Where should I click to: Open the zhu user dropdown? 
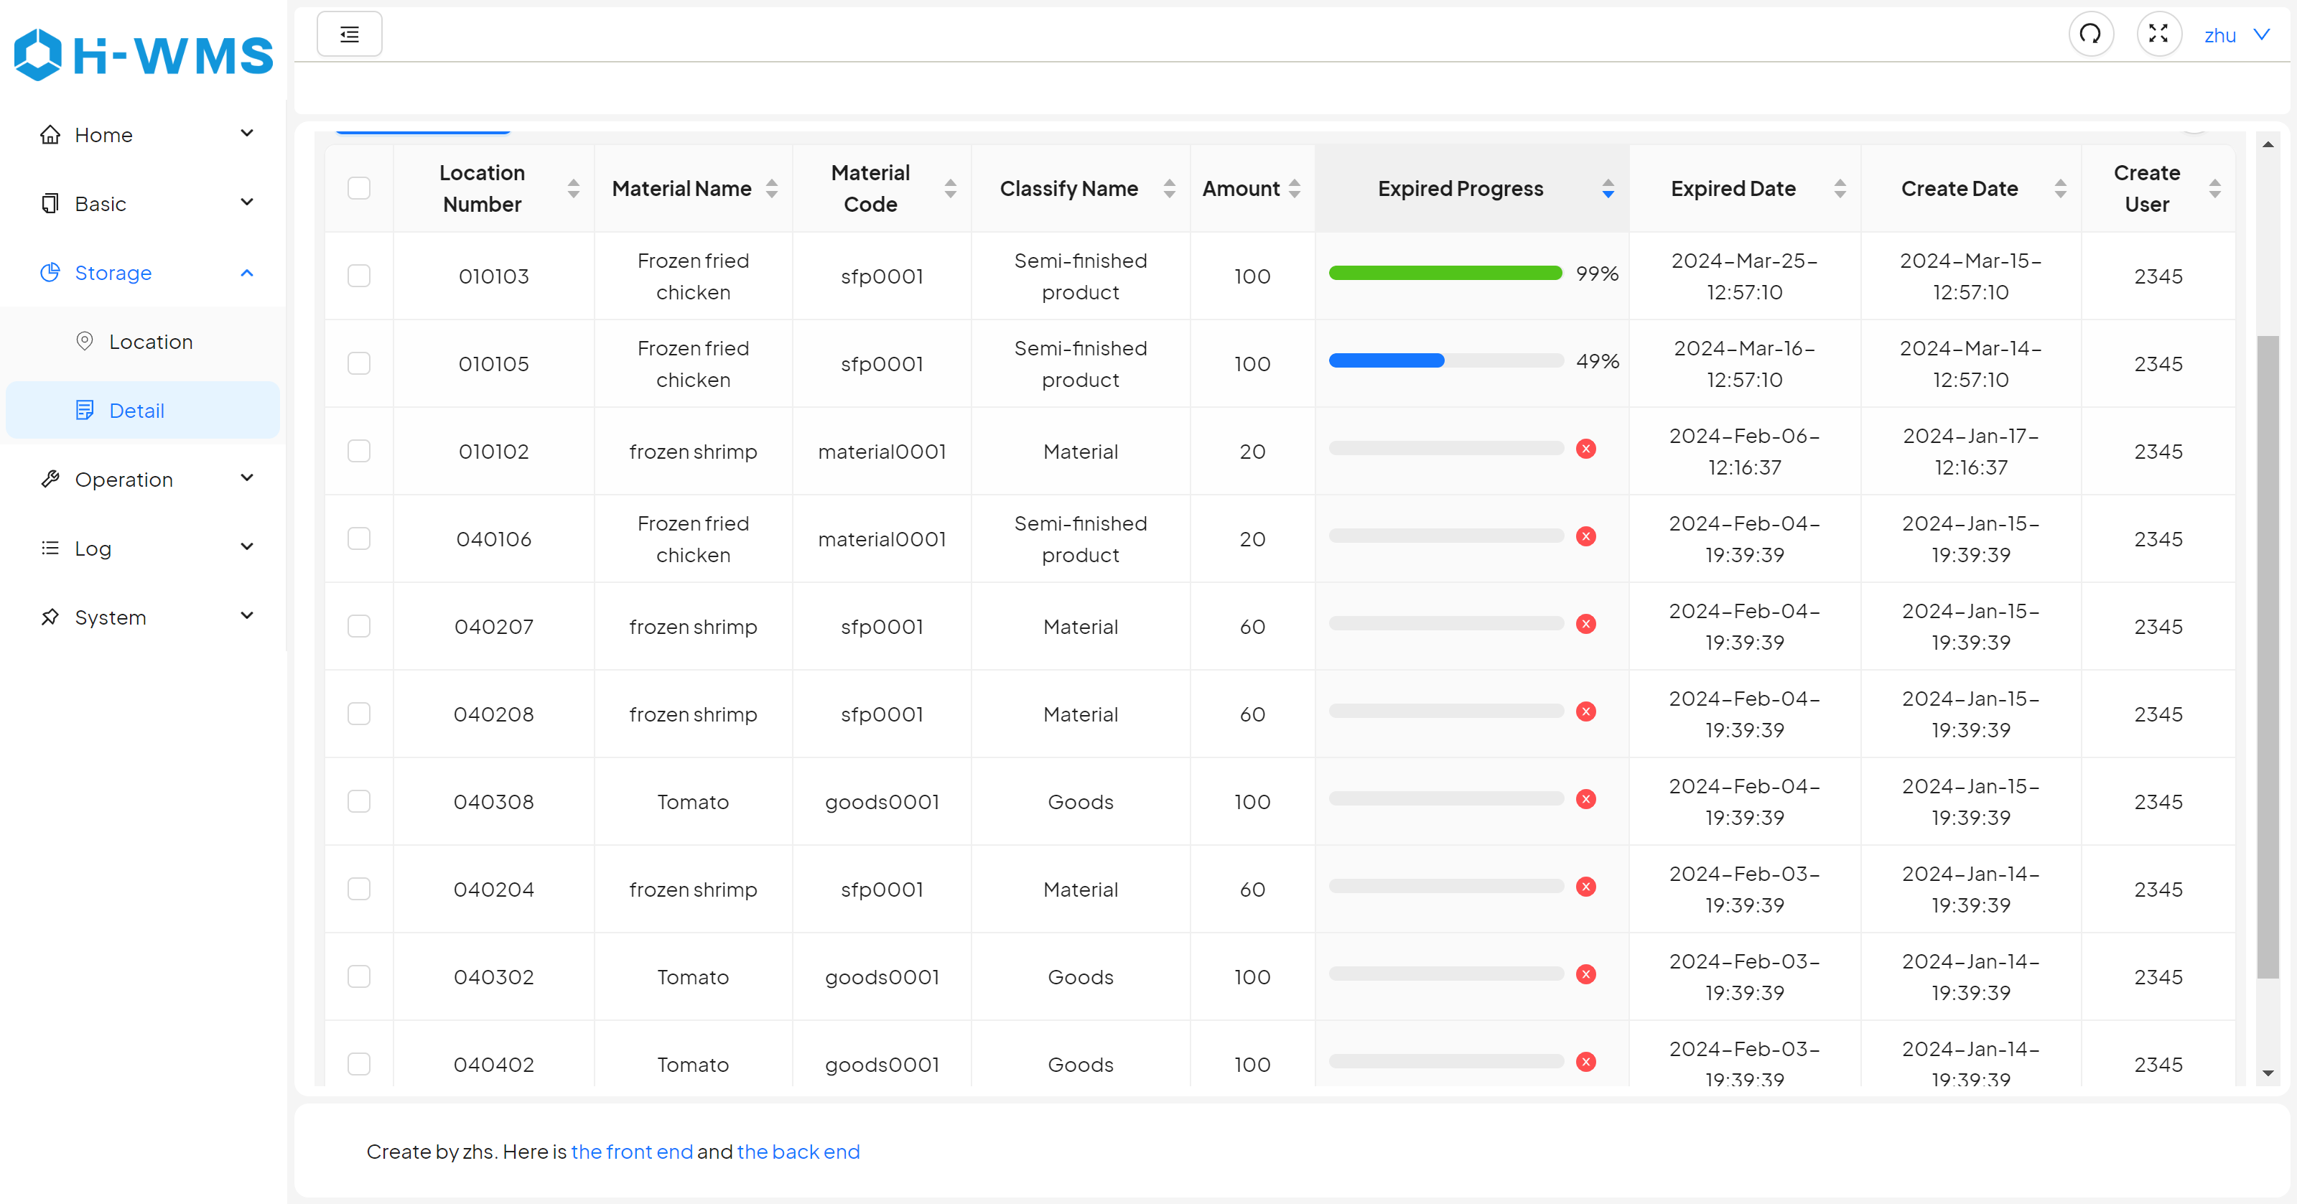pyautogui.click(x=2237, y=34)
